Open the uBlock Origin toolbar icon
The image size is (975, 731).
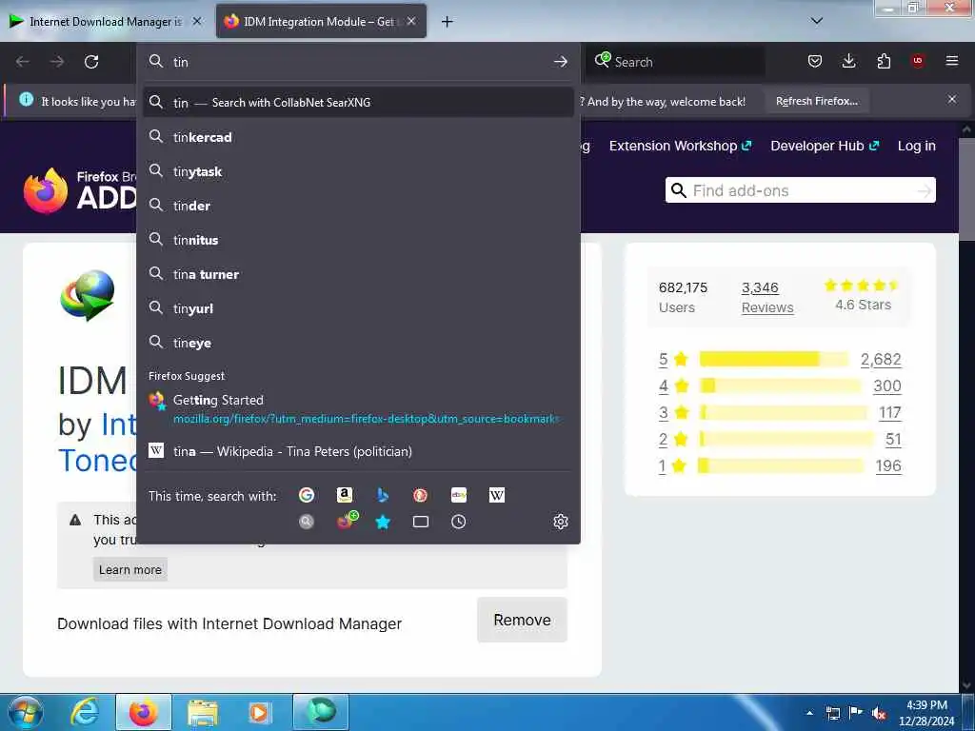click(918, 61)
